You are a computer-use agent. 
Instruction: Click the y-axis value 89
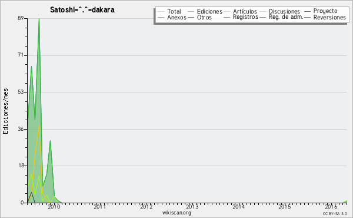(21, 18)
